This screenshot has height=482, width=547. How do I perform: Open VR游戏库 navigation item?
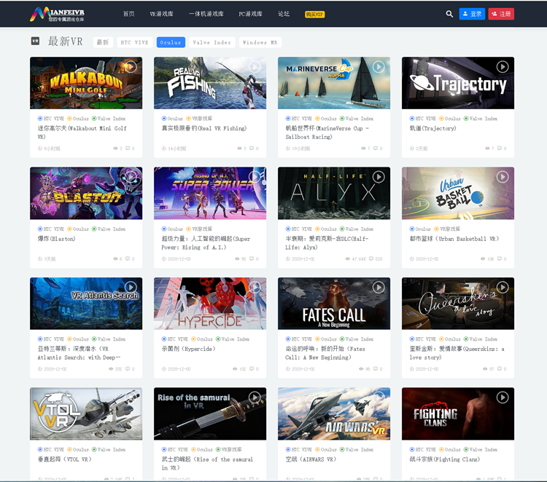pos(161,14)
